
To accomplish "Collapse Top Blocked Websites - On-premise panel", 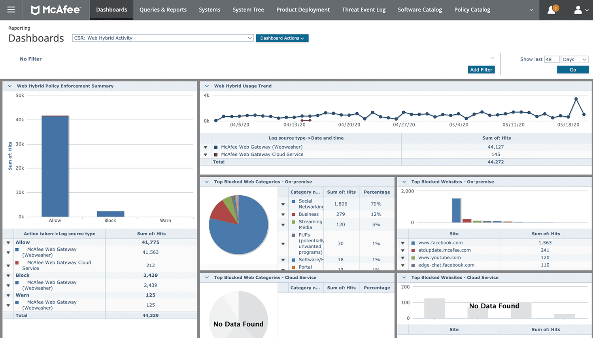I will pos(404,182).
